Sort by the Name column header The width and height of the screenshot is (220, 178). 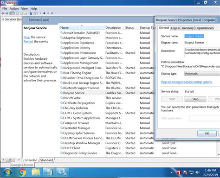[x=82, y=27]
